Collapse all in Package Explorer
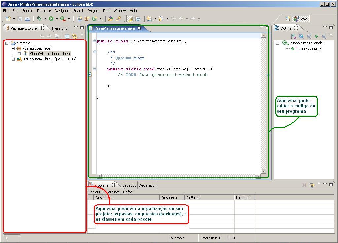The image size is (338, 243). pos(67,36)
